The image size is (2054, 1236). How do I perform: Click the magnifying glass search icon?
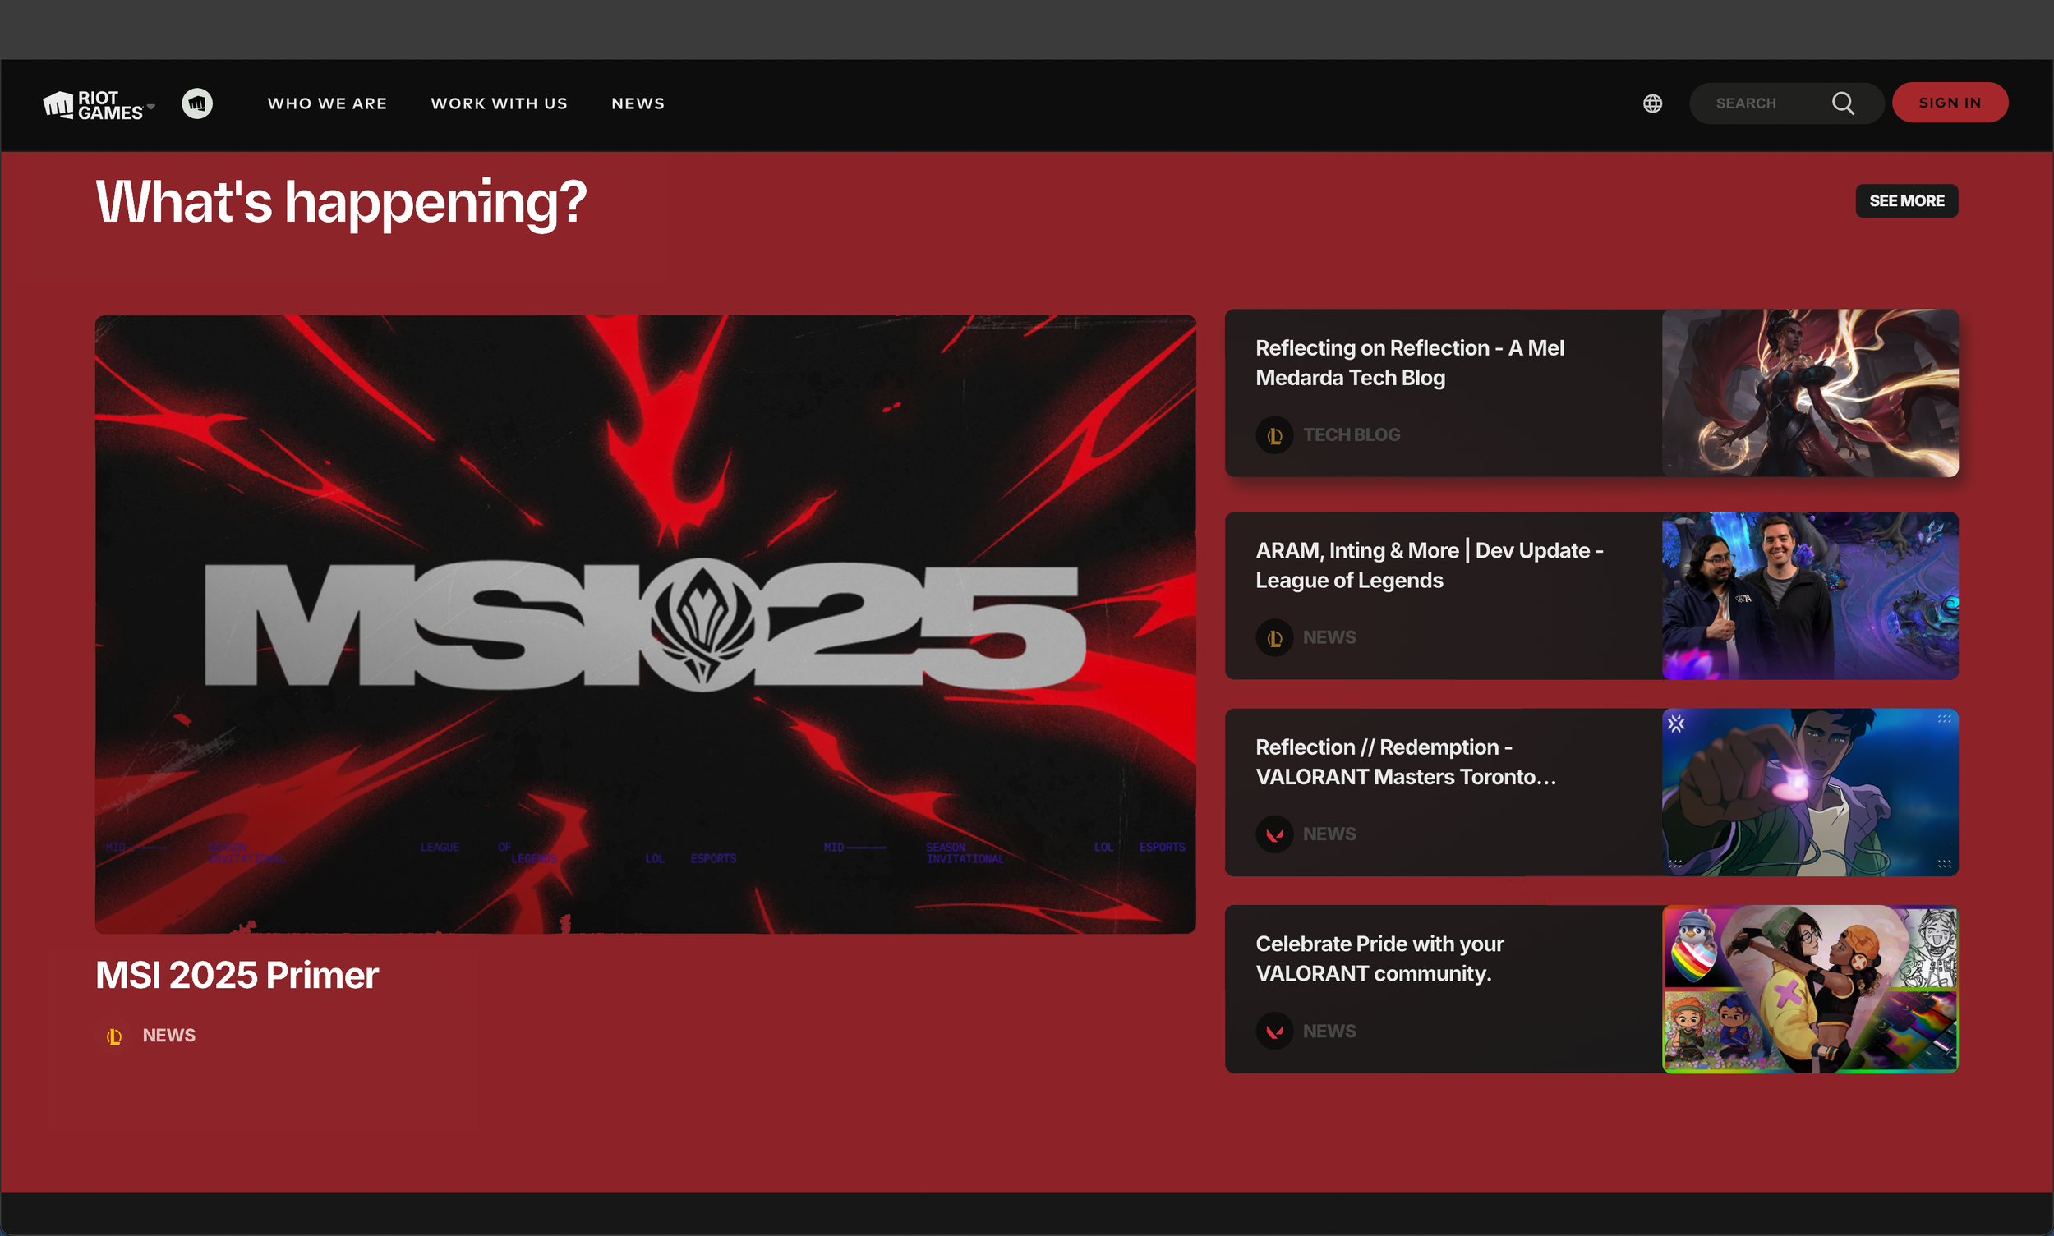[1843, 103]
